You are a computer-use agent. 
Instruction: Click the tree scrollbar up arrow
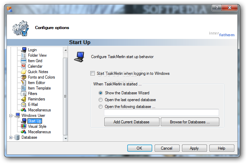[x=66, y=50]
